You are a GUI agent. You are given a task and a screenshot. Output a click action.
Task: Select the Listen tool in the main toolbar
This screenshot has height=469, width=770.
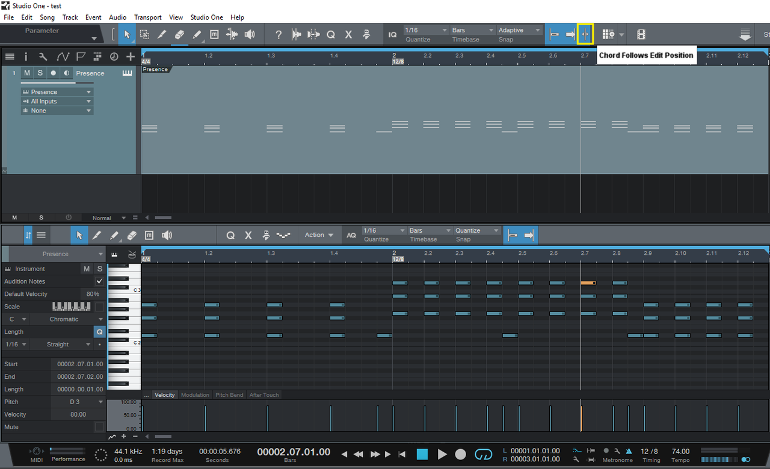(x=249, y=35)
